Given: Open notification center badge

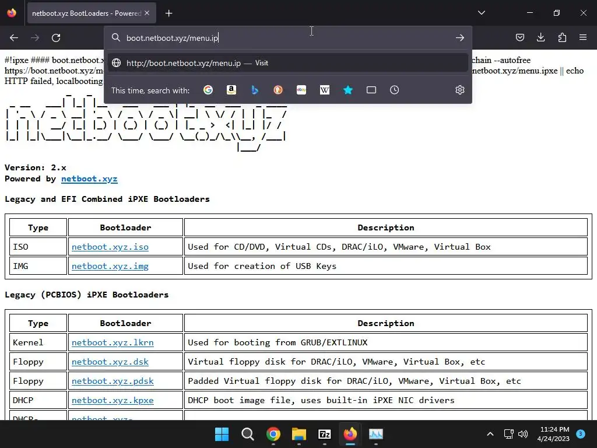Looking at the screenshot, I should pos(581,434).
